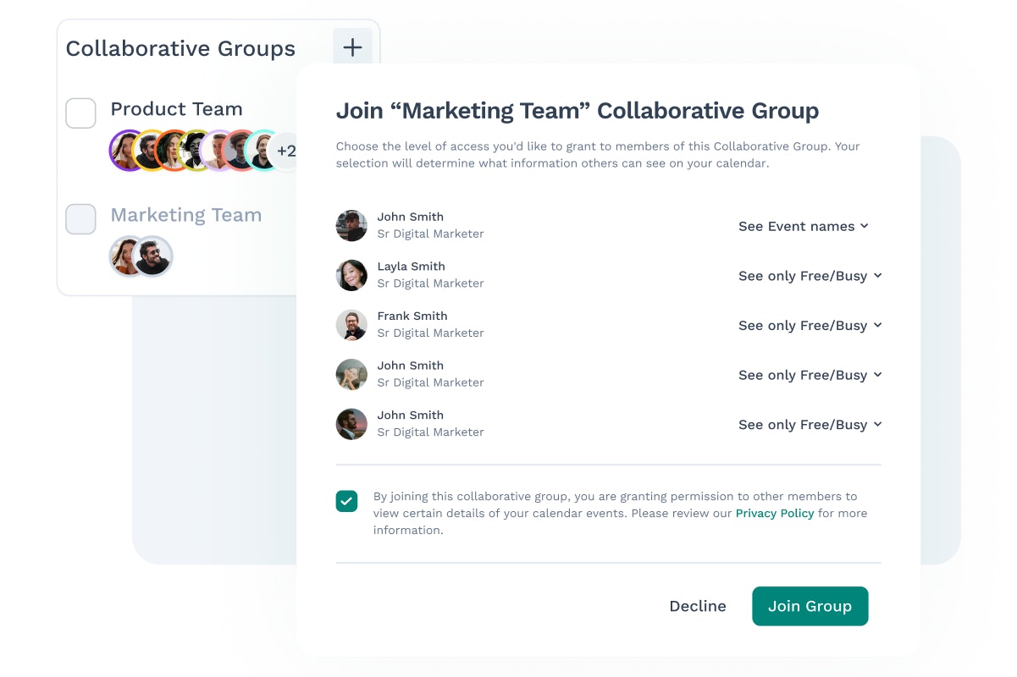Click the bearded sunglasses avatar under Marketing Team

coord(153,256)
